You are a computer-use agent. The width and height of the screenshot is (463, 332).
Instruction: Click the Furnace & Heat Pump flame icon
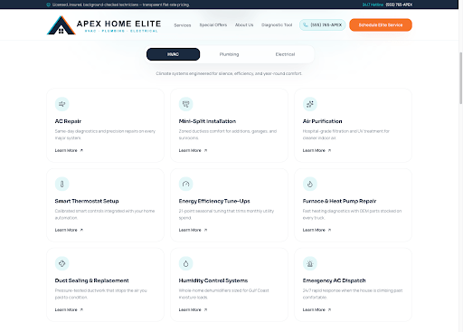point(310,184)
